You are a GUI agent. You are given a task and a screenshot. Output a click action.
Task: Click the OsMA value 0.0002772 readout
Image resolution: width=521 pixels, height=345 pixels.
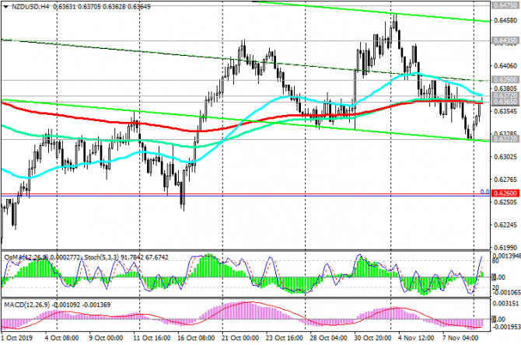tap(66, 257)
